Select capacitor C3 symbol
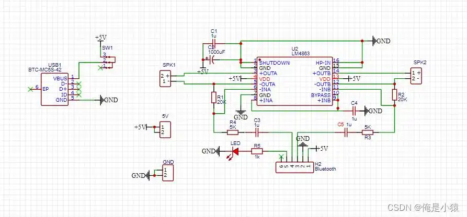467x217 pixels. click(256, 132)
